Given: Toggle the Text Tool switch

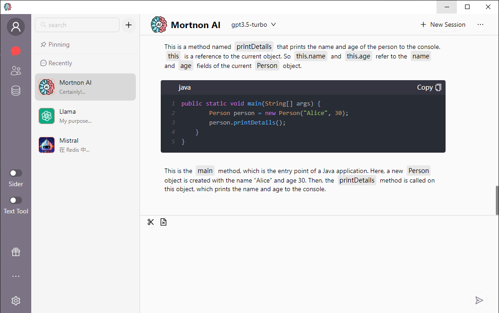Looking at the screenshot, I should (16, 200).
